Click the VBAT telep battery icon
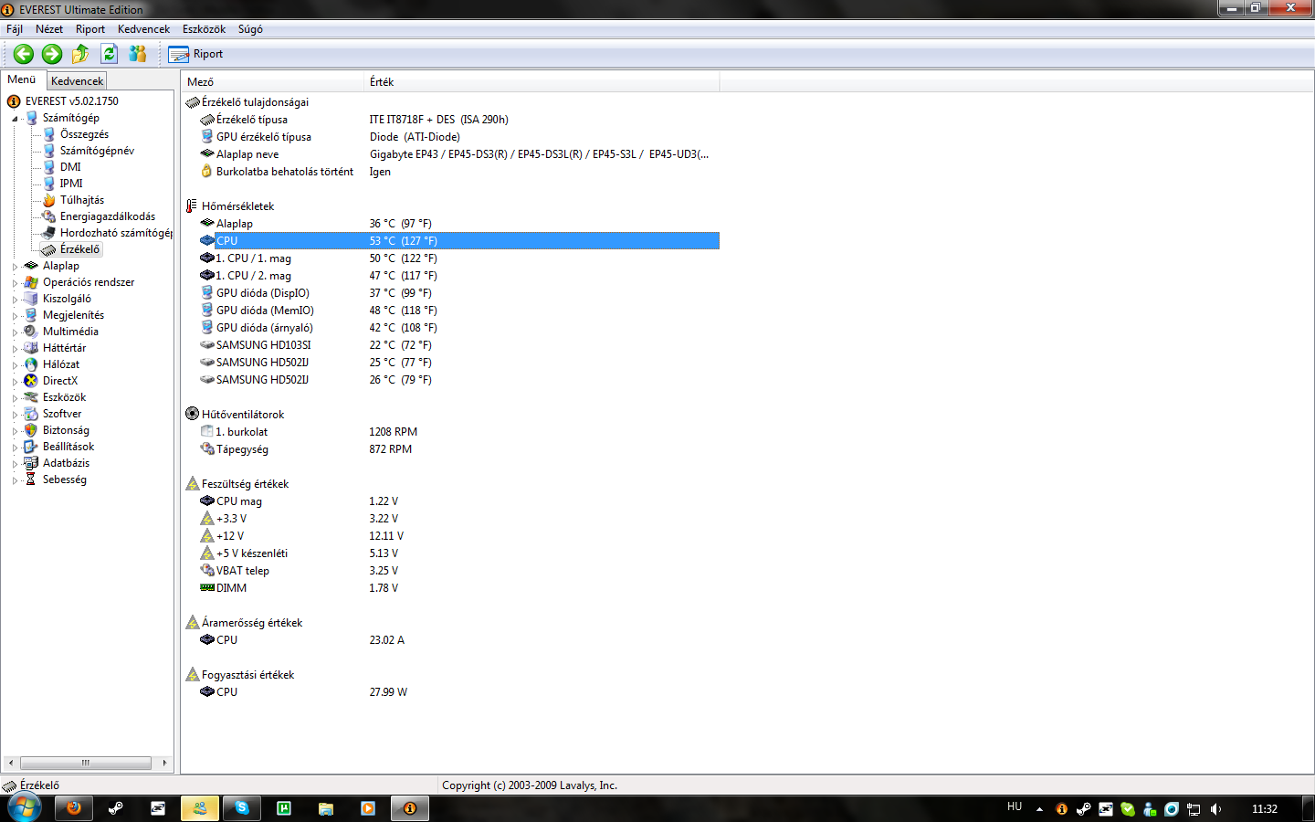The image size is (1315, 822). tap(207, 571)
